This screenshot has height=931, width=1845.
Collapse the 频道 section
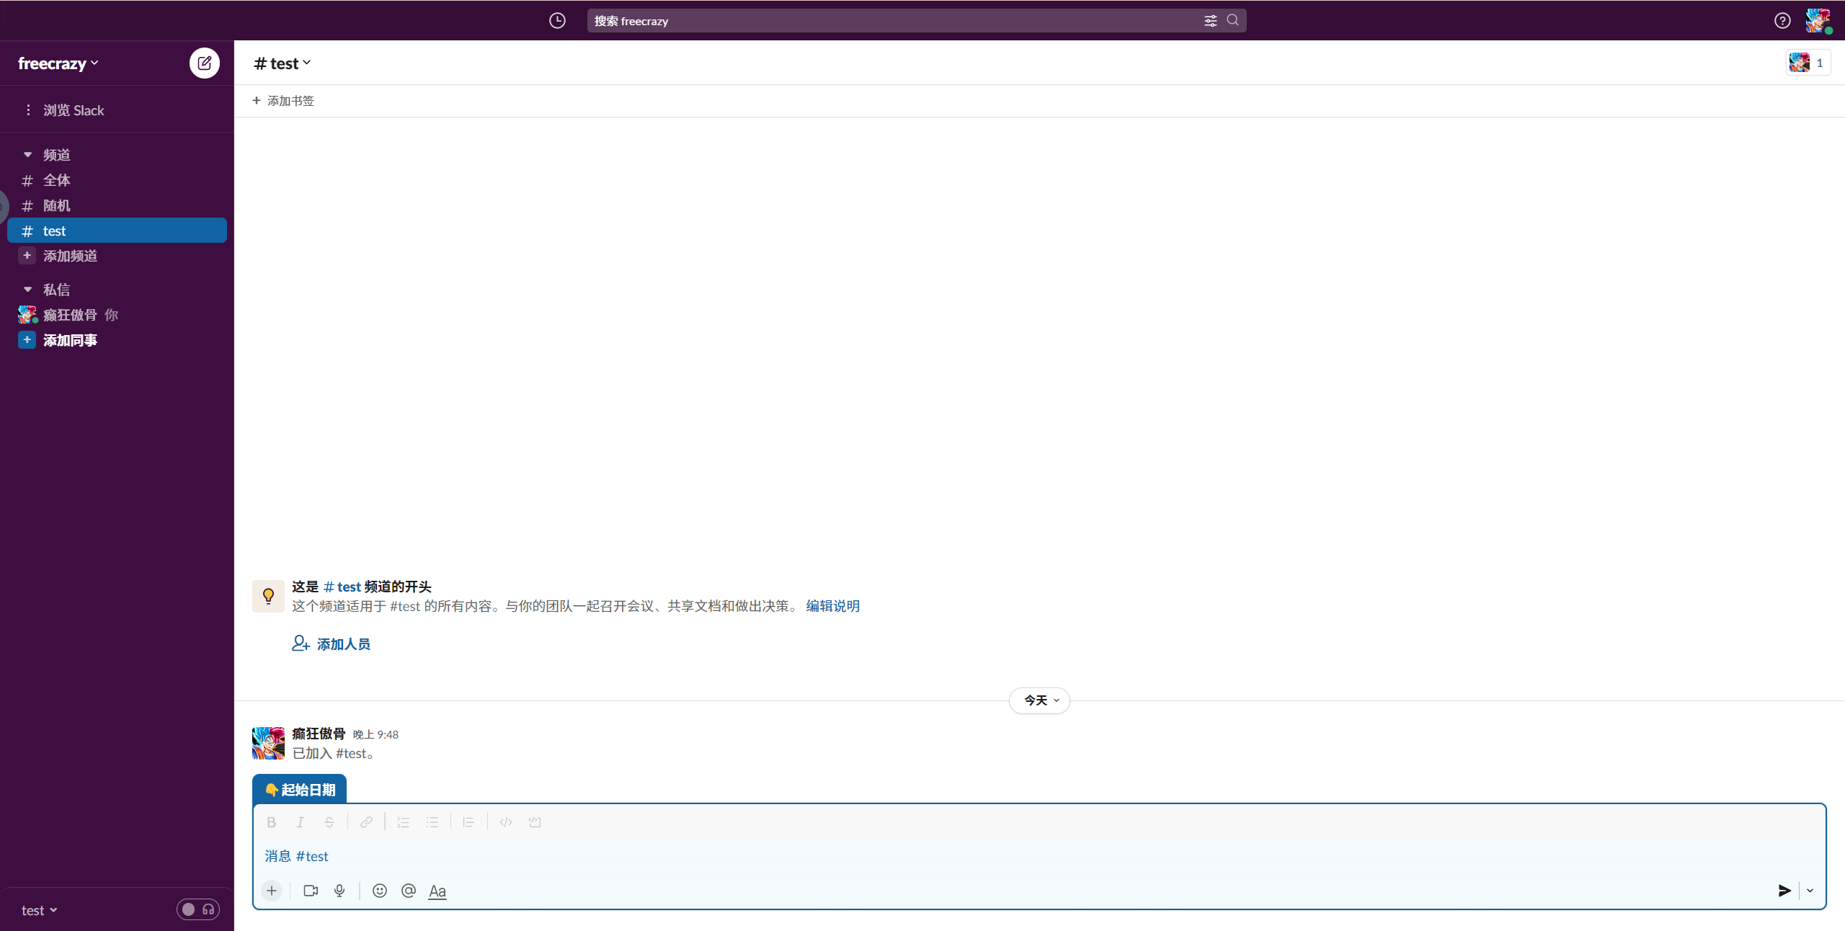(28, 154)
